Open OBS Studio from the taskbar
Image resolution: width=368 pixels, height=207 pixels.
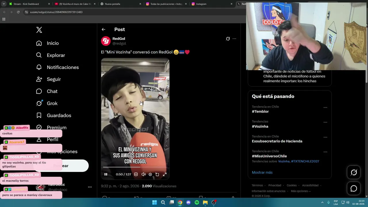coord(214,202)
